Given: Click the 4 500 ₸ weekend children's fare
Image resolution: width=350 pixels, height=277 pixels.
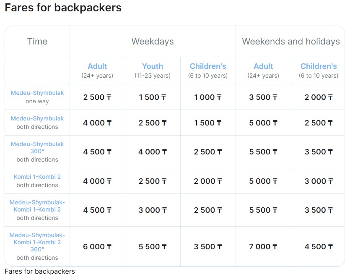Looking at the screenshot, I should coord(319,247).
